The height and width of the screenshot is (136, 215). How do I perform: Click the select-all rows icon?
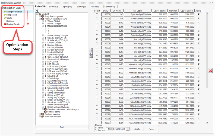[x=91, y=49]
